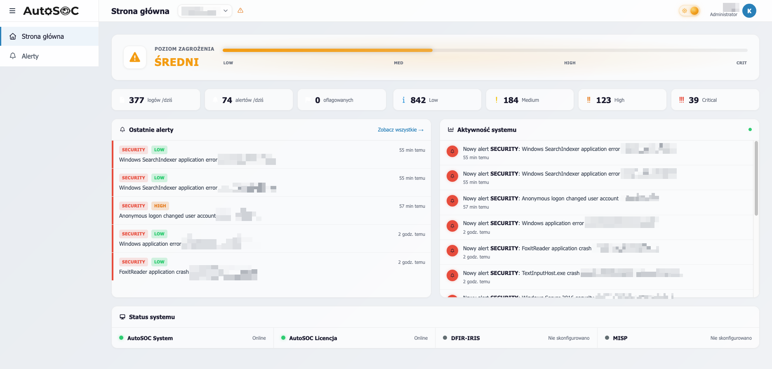Toggle the light/dark theme switch
Viewport: 772px width, 369px height.
tap(690, 11)
